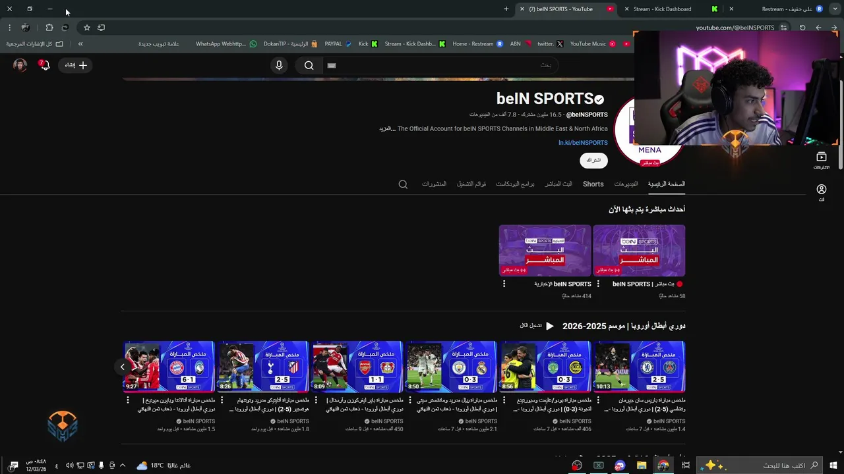Image resolution: width=844 pixels, height=474 pixels.
Task: Open the beIN SPORTS live stream thumbnail with 58 viewers
Action: pyautogui.click(x=639, y=251)
